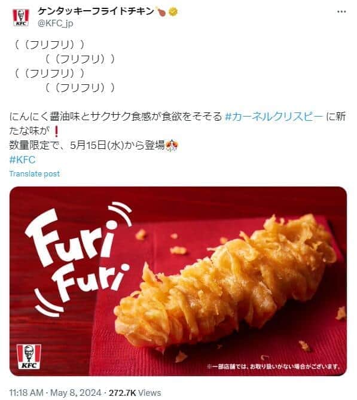Click the Furi Furi text graphic
This screenshot has width=357, height=400.
(x=78, y=259)
